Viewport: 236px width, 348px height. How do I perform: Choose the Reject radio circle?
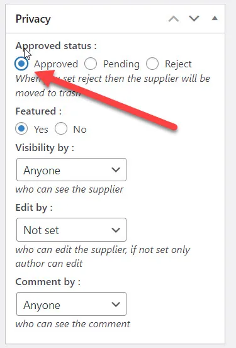(152, 64)
